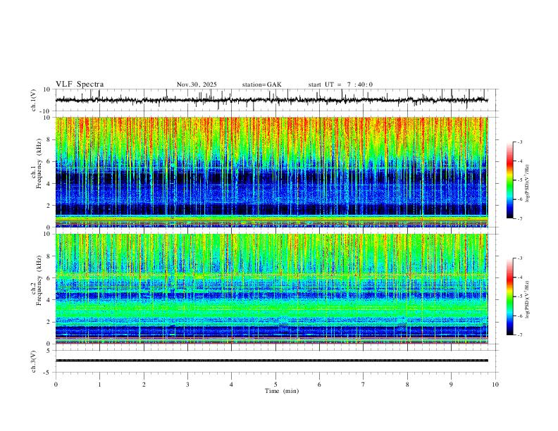Click the ch.1 voltage waveform trace
This screenshot has width=558, height=431.
(271, 100)
